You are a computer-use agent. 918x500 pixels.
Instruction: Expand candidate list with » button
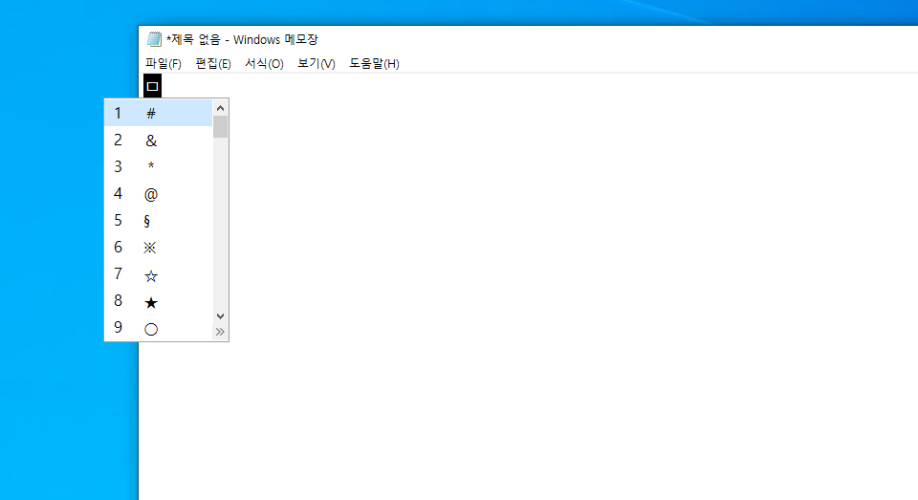220,332
